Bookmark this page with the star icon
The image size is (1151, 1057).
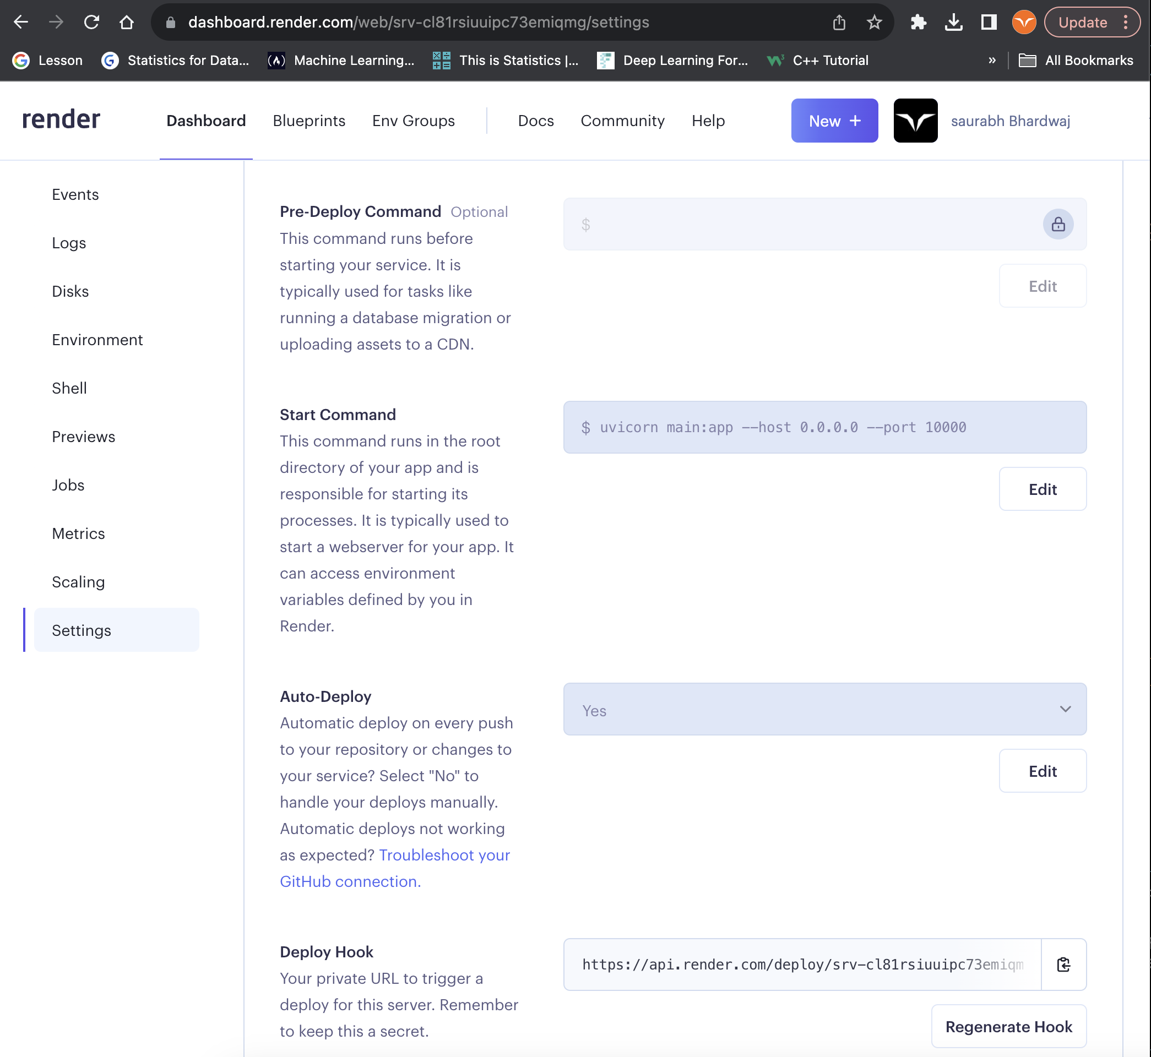pos(873,23)
